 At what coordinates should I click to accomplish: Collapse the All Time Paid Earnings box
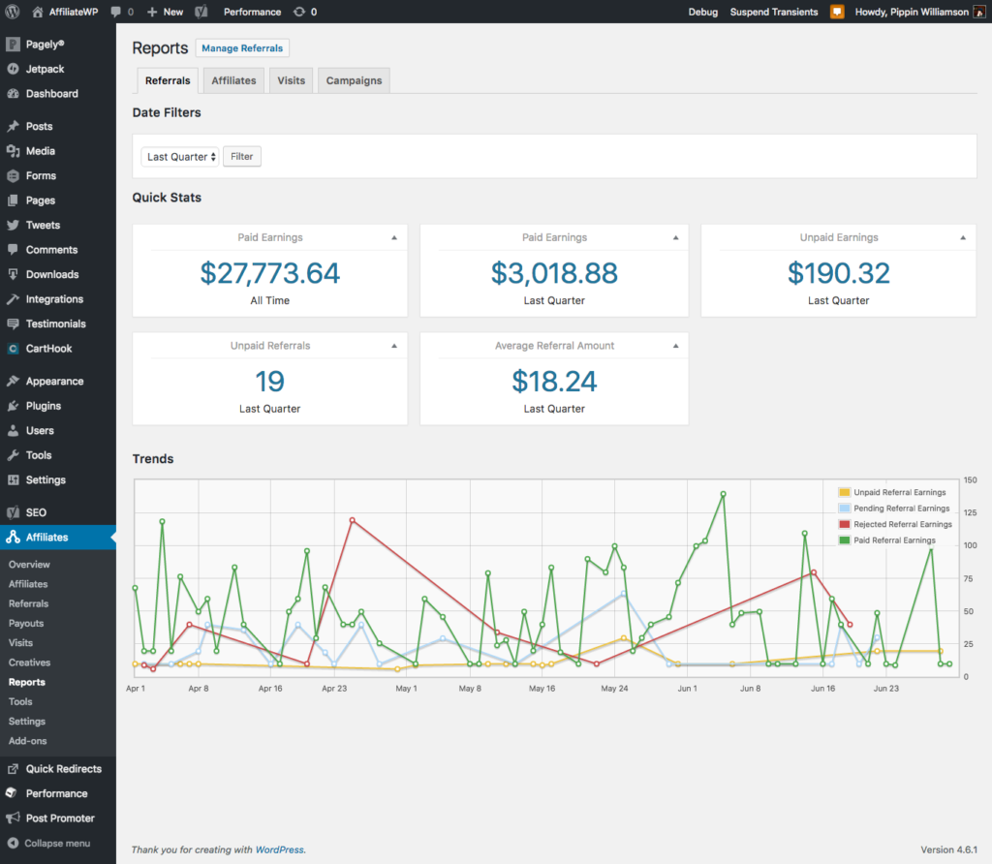393,237
